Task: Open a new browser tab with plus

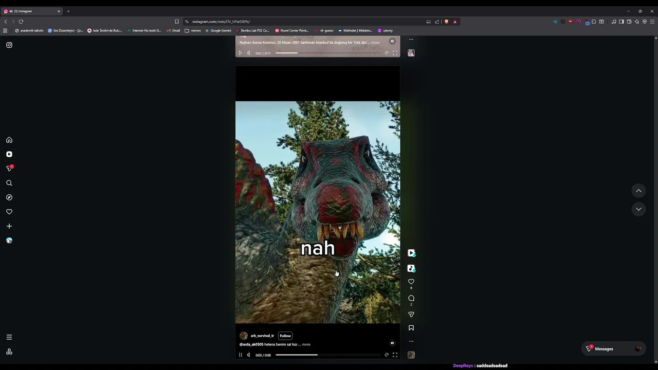Action: [x=68, y=11]
